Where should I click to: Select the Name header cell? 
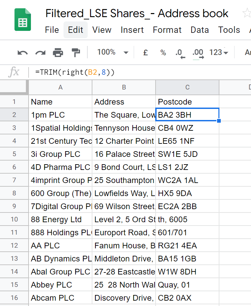60,102
